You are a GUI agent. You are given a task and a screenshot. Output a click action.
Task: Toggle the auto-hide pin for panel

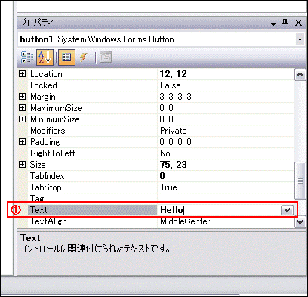(x=285, y=23)
